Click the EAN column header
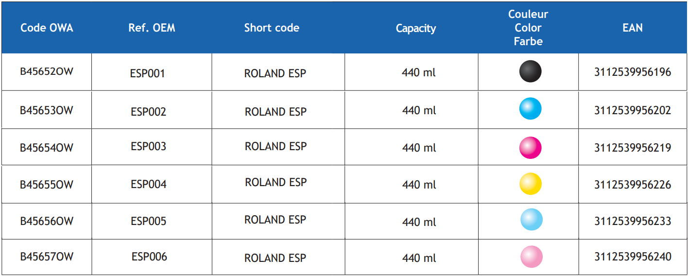The image size is (688, 276). point(633,28)
